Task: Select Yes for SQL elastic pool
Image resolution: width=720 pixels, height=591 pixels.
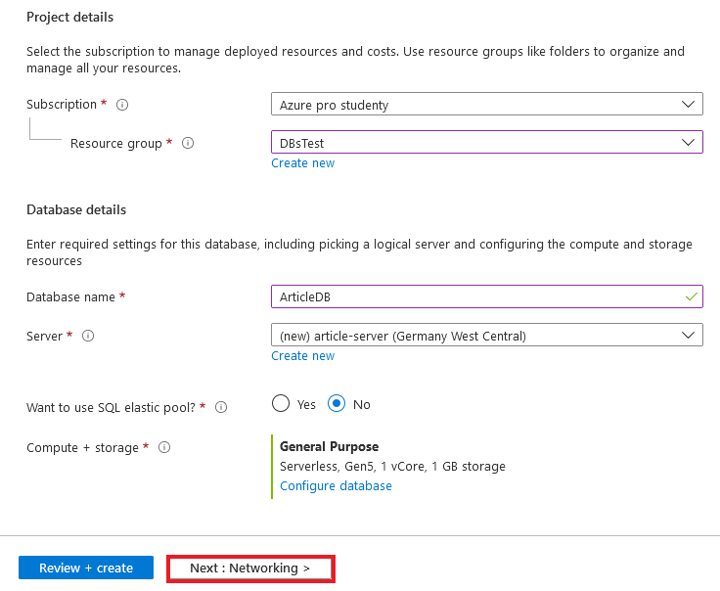Action: [x=282, y=404]
